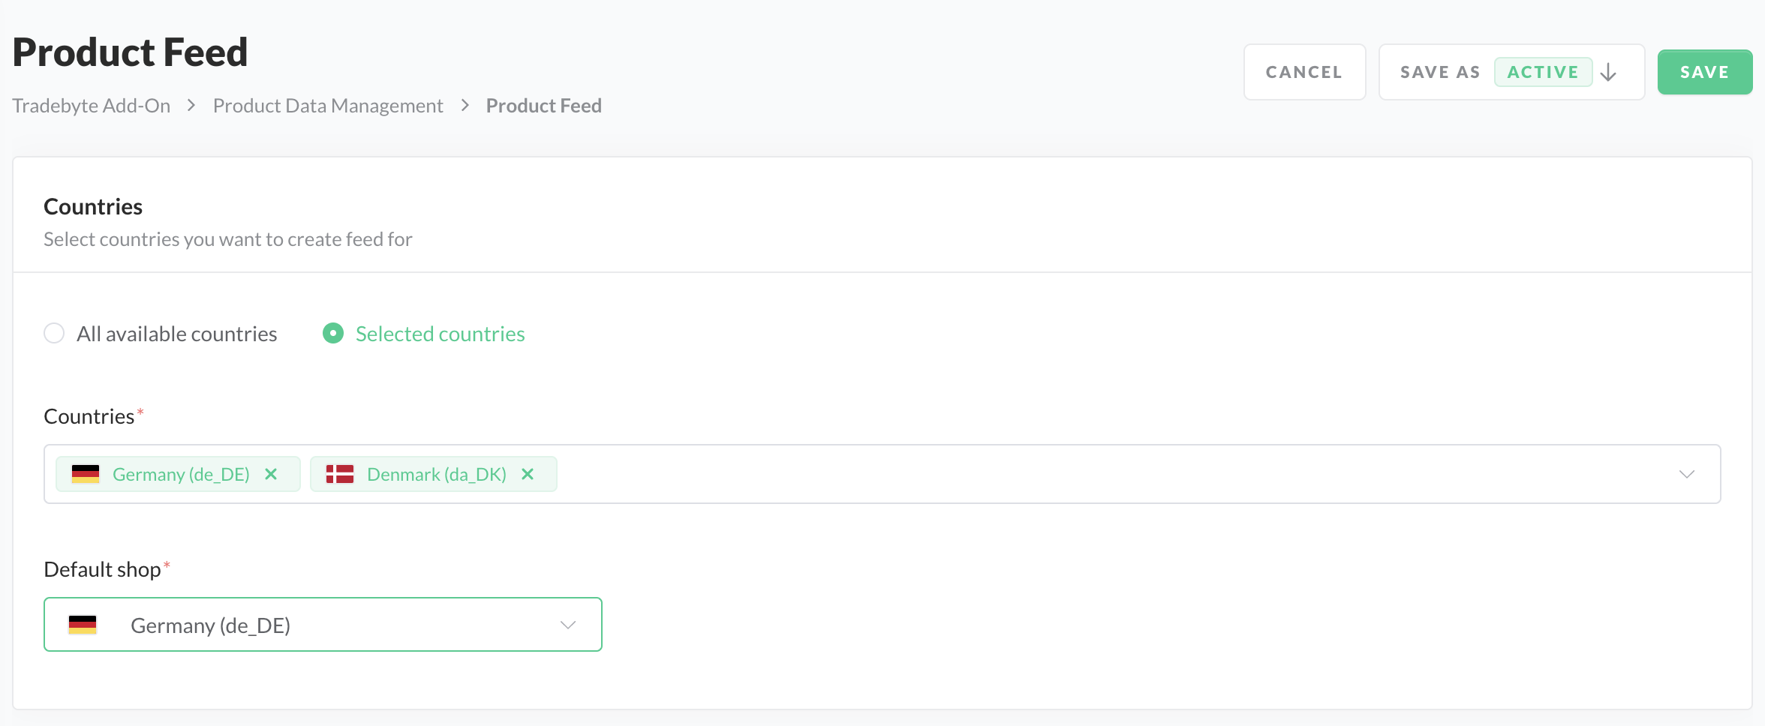Go to Tradebyte Add-On breadcrumb

(92, 106)
